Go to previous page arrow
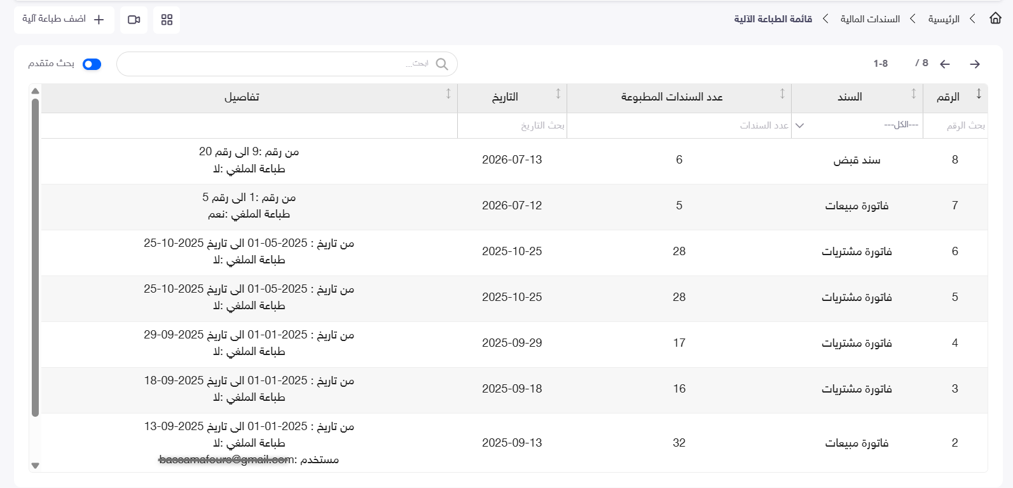The height and width of the screenshot is (488, 1013). click(x=945, y=64)
